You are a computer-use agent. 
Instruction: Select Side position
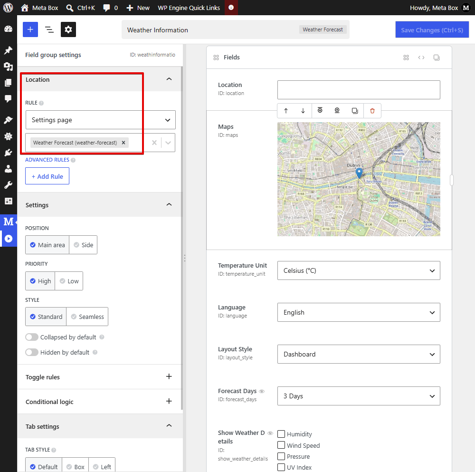point(83,245)
